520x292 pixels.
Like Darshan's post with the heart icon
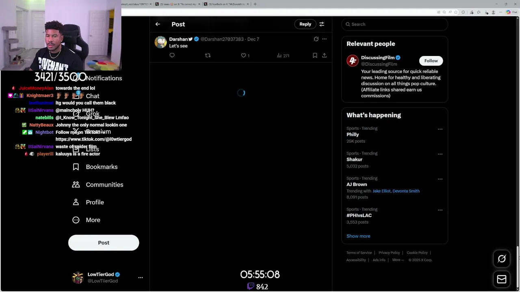(x=244, y=56)
